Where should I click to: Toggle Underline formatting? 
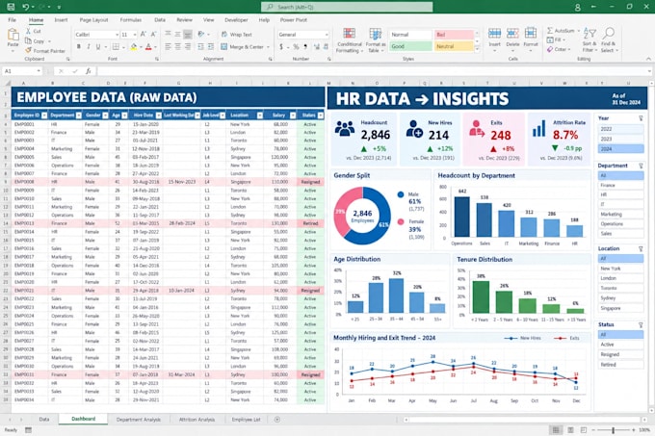[x=98, y=47]
